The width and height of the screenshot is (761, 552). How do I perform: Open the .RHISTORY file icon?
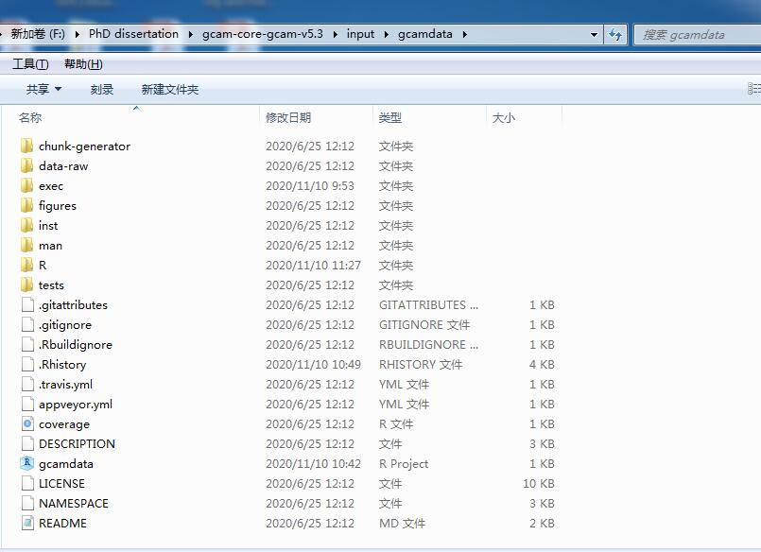click(x=26, y=364)
